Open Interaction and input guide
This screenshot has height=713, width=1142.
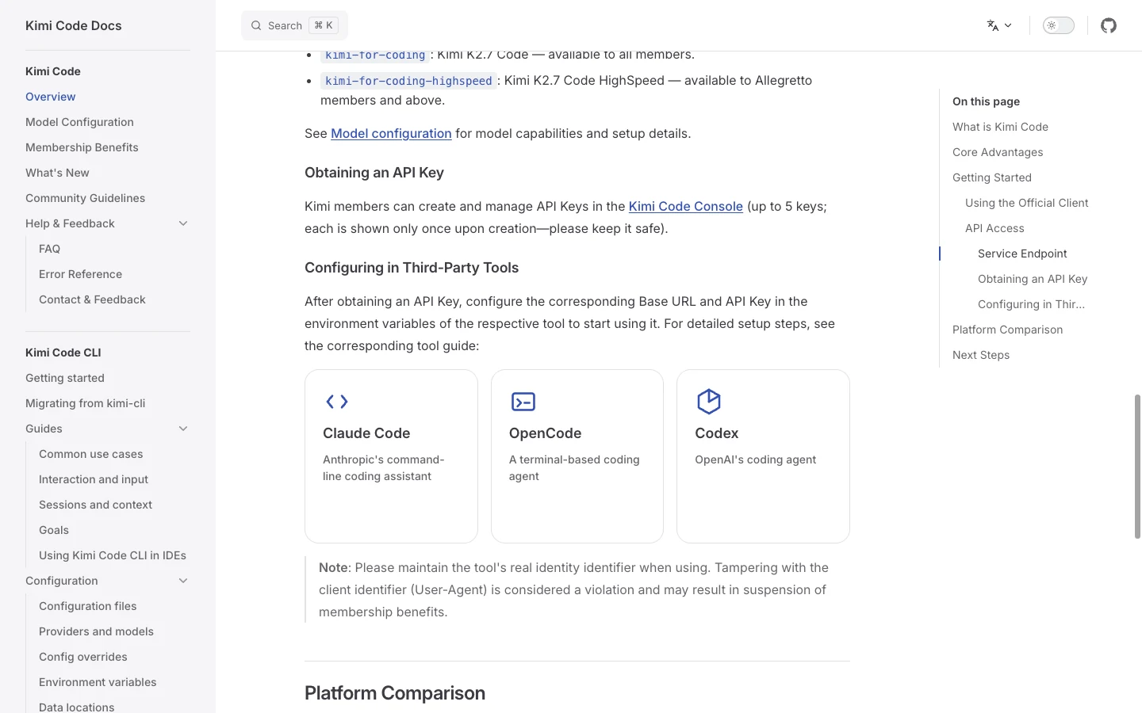(94, 479)
